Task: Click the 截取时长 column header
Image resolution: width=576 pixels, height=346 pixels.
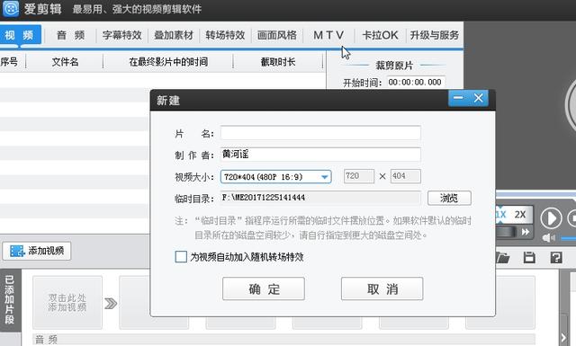Action: click(x=278, y=62)
